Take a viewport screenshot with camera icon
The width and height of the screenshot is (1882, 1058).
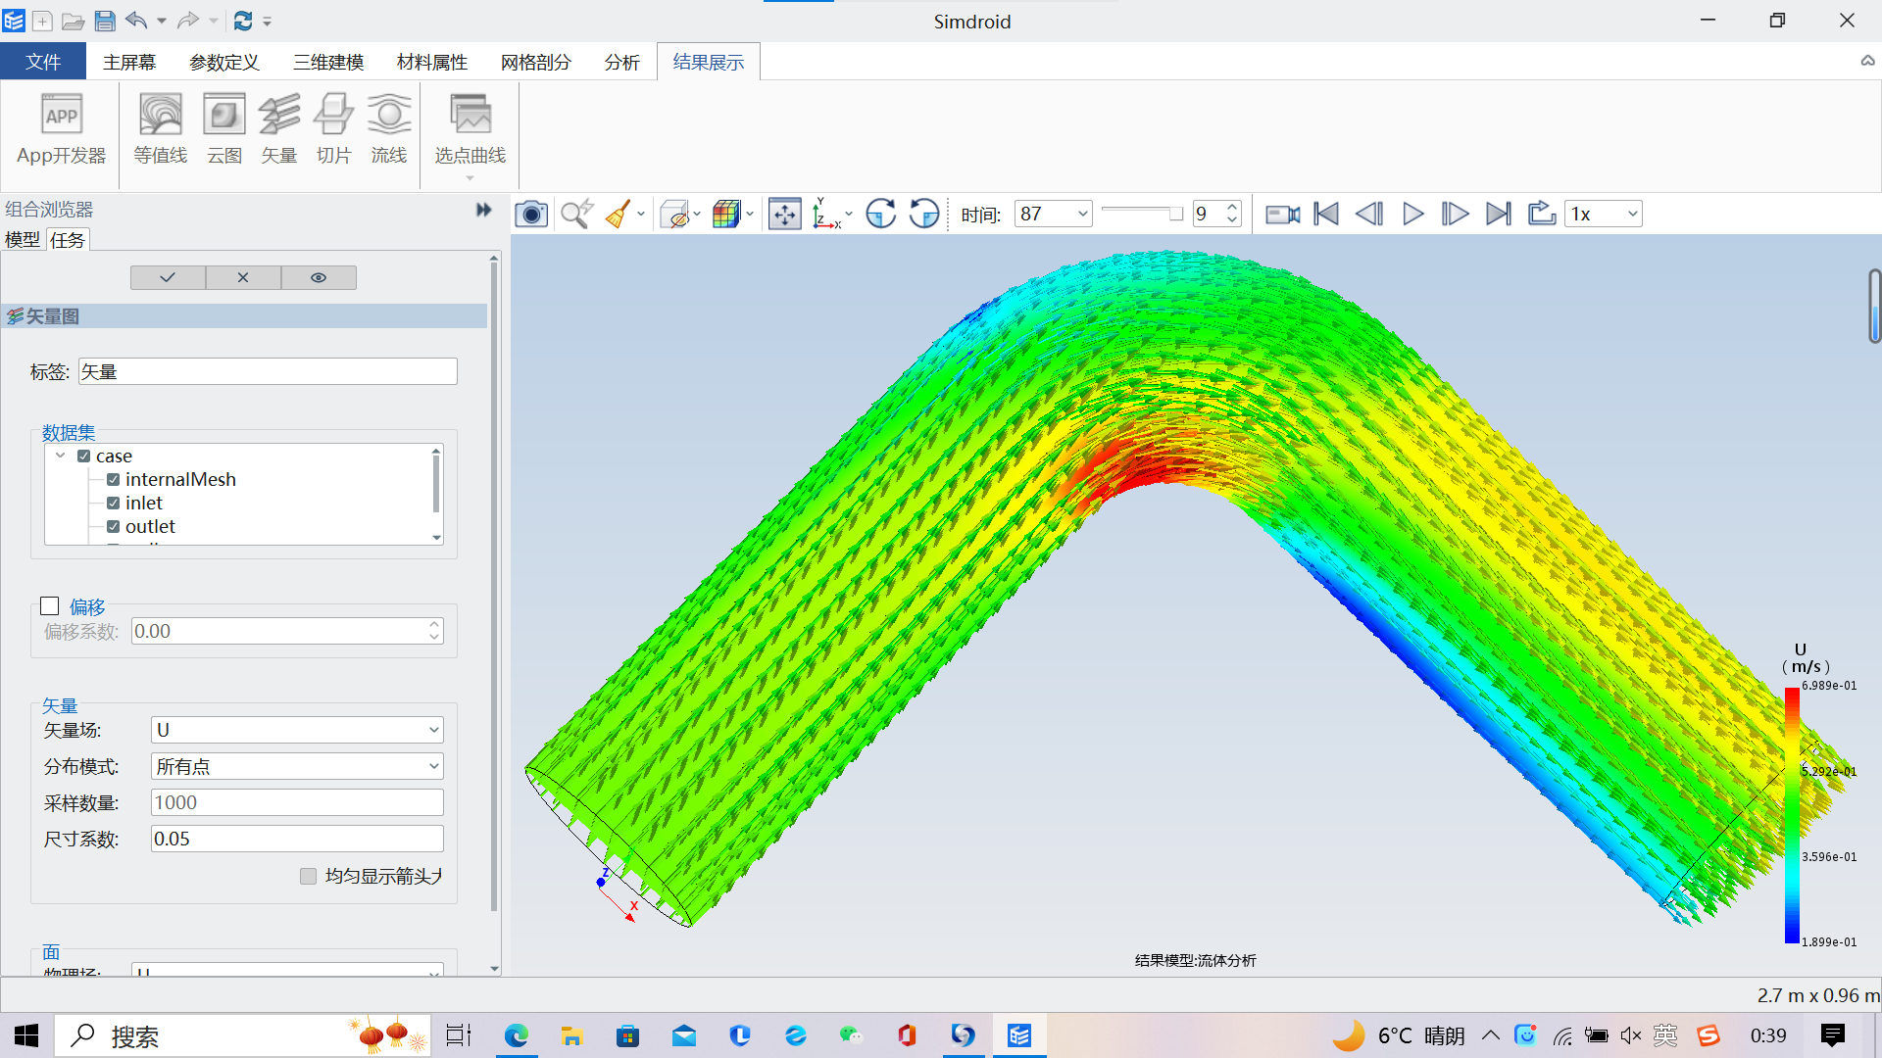[531, 214]
